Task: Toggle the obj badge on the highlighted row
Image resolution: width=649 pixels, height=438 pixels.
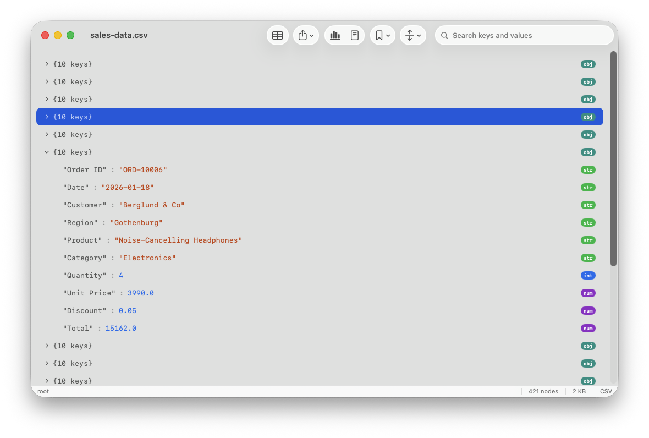Action: point(588,117)
